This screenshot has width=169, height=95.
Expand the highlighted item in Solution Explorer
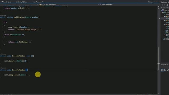[166, 18]
